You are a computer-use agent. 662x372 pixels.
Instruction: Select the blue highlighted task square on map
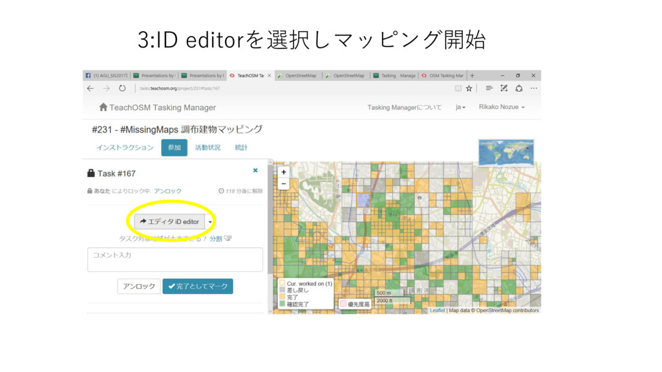coord(364,200)
